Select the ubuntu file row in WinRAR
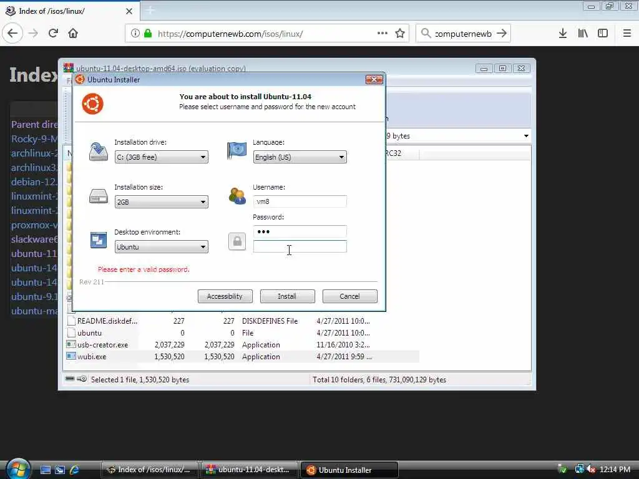This screenshot has height=479, width=639. point(243,333)
